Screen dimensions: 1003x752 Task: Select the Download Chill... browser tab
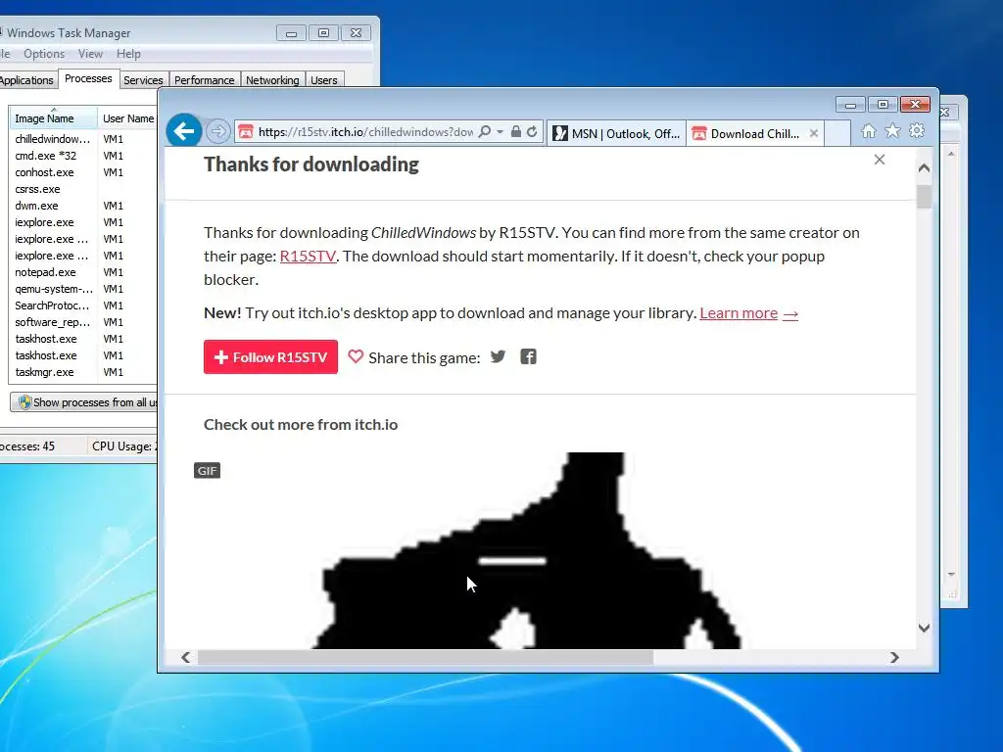(x=747, y=133)
